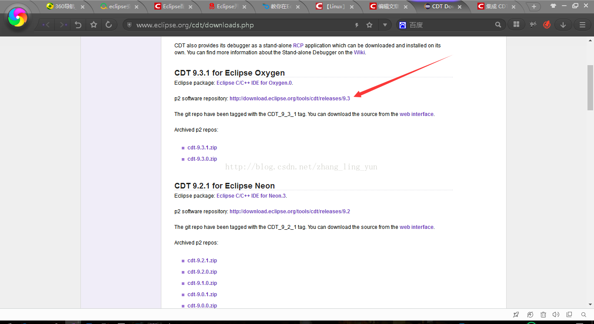Open the releases/9.2 repository link
This screenshot has width=594, height=324.
click(290, 212)
